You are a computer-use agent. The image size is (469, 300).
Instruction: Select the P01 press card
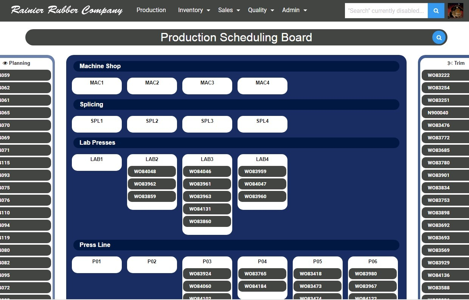tap(97, 265)
